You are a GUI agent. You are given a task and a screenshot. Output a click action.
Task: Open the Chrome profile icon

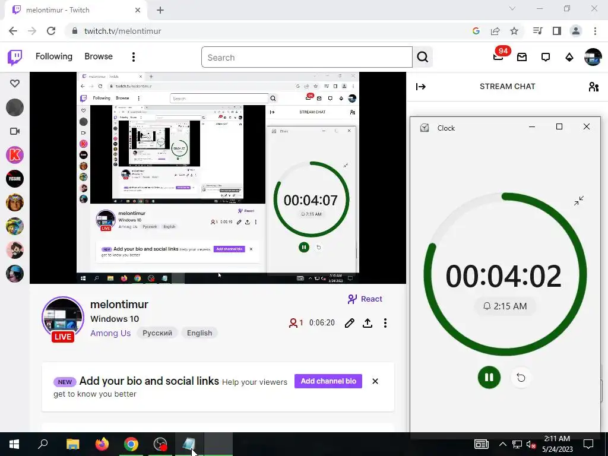tap(576, 31)
